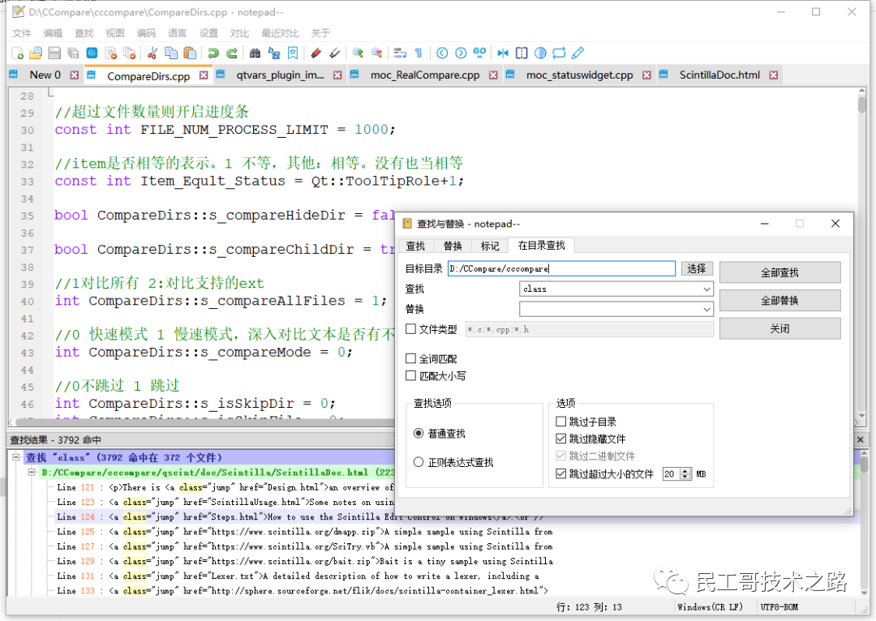Open a file via folder icon
This screenshot has height=621, width=876.
point(36,53)
